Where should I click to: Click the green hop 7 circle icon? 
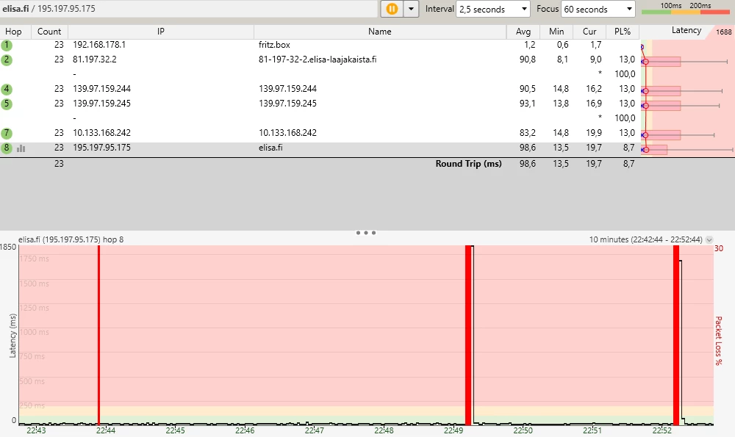click(x=7, y=134)
